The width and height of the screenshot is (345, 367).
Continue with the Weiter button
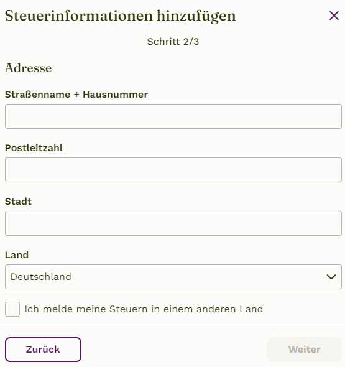pyautogui.click(x=305, y=350)
